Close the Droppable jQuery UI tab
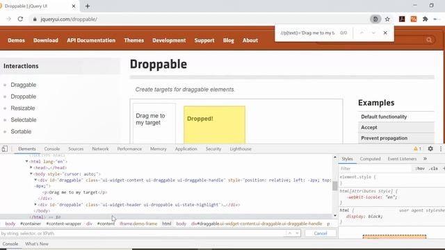This screenshot has height=250, width=445. 74,6
